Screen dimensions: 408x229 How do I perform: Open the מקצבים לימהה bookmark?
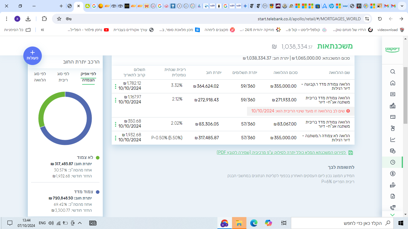[x=220, y=30]
